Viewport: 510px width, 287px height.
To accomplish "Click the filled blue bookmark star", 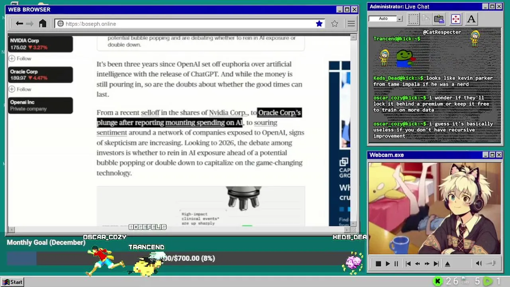I will point(319,24).
